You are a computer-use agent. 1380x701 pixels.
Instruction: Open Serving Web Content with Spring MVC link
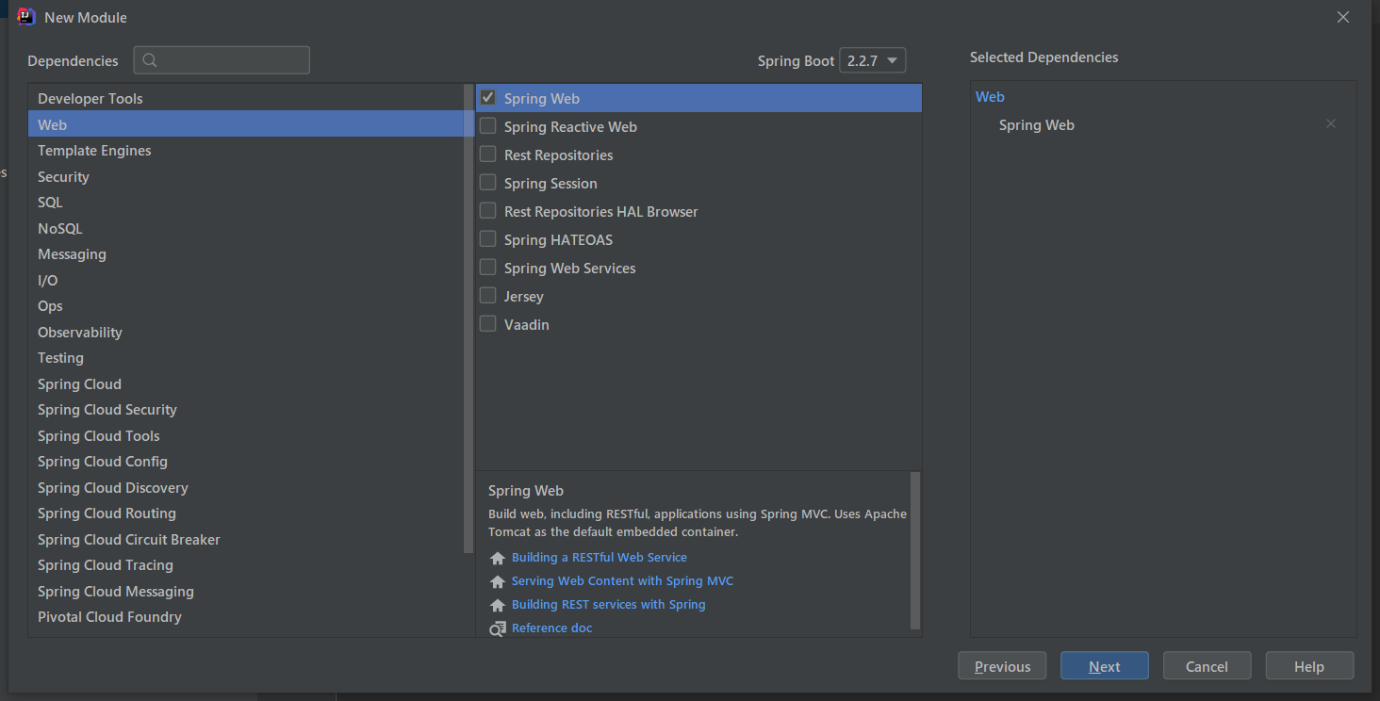[622, 581]
